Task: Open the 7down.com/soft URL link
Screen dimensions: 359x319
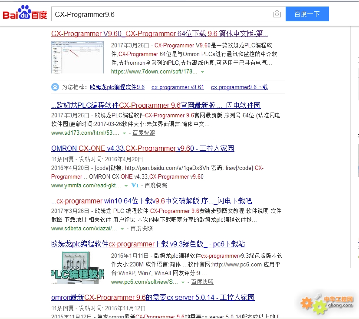Action: click(x=154, y=72)
